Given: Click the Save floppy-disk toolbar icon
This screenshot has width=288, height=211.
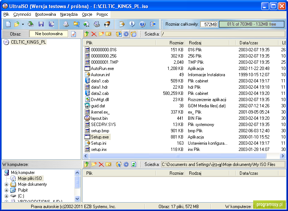Looking at the screenshot, I should [x=41, y=24].
